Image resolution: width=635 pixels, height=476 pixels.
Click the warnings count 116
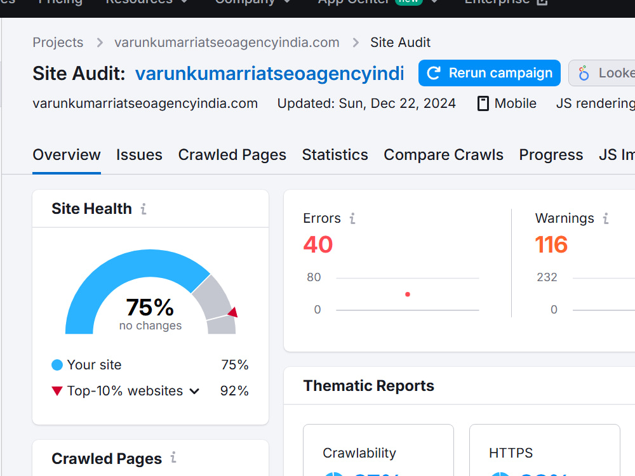[x=551, y=244]
